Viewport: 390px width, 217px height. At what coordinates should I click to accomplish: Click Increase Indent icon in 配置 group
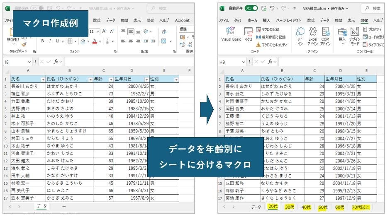(x=153, y=41)
